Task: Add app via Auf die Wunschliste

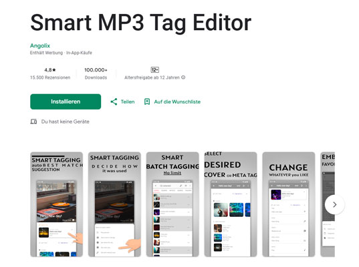Action: click(177, 101)
